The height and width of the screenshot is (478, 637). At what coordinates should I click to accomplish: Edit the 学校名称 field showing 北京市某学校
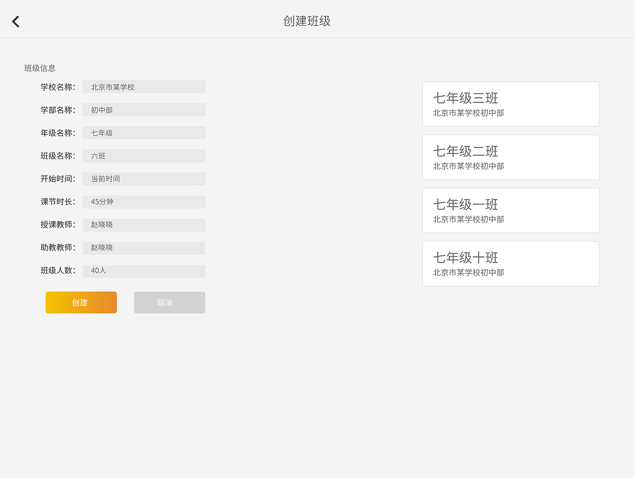pyautogui.click(x=144, y=86)
